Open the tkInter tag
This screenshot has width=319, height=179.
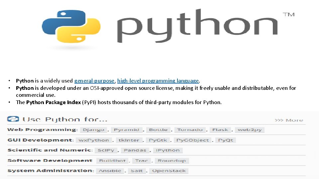click(x=129, y=140)
